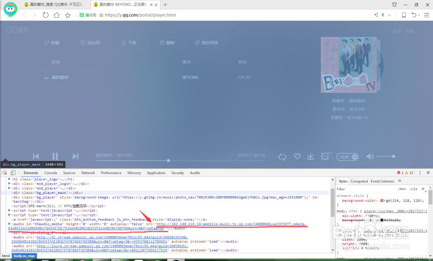Open the DevTools three-dot menu
Image resolution: width=433 pixels, height=261 pixels.
pos(420,173)
